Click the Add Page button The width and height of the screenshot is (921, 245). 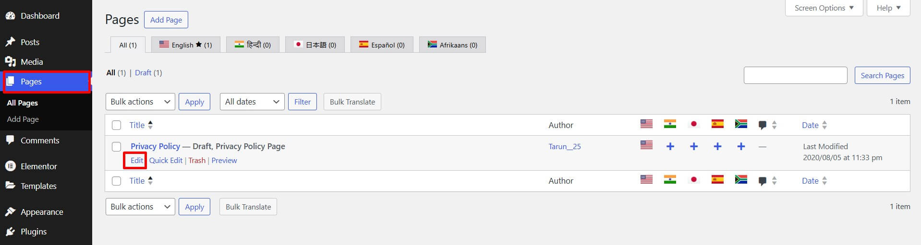pyautogui.click(x=166, y=20)
